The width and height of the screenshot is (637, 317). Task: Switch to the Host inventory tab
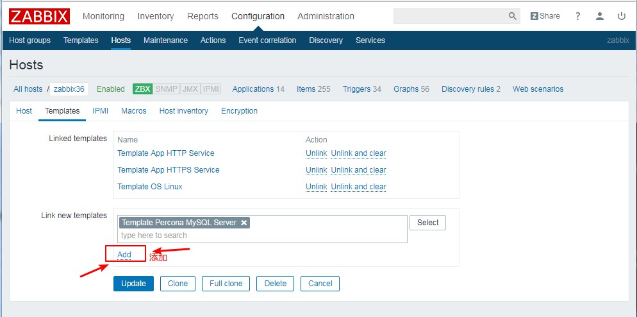pos(183,111)
